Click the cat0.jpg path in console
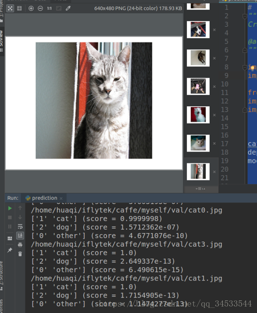257x313 pixels. [126, 210]
